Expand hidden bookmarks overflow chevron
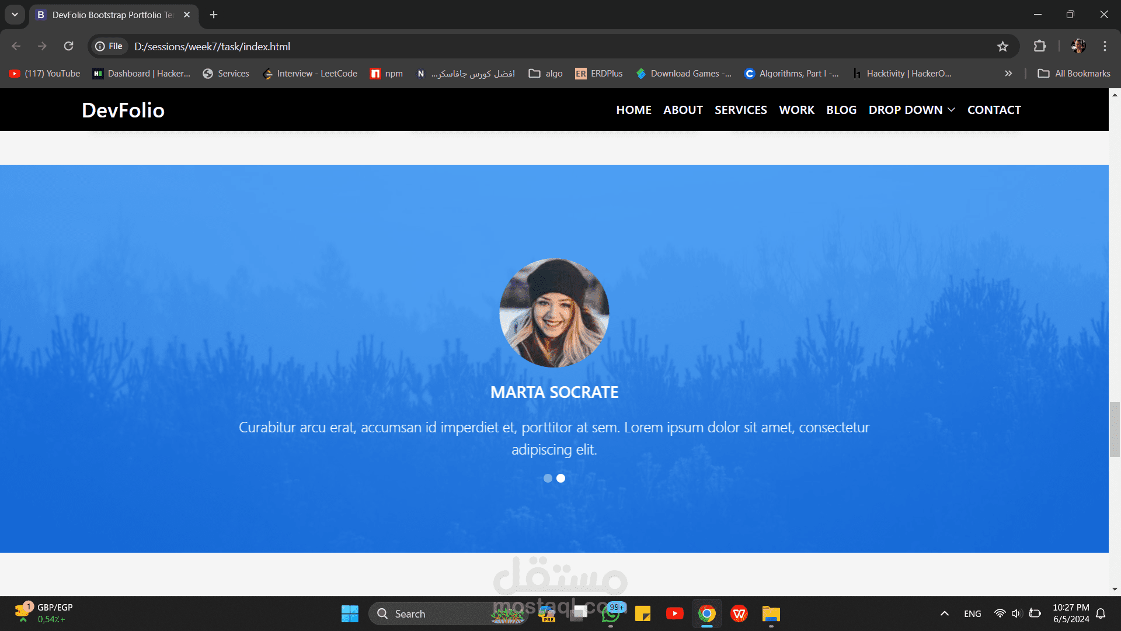This screenshot has height=631, width=1121. (1008, 74)
